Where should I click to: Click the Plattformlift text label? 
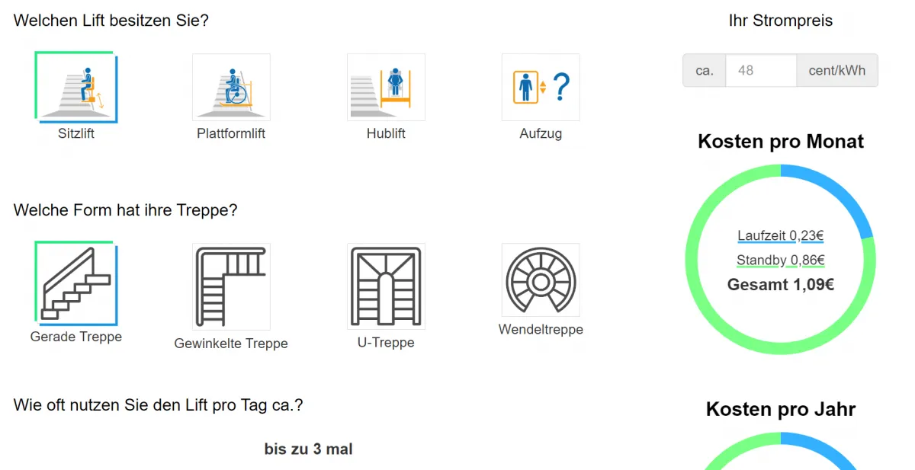click(x=231, y=133)
